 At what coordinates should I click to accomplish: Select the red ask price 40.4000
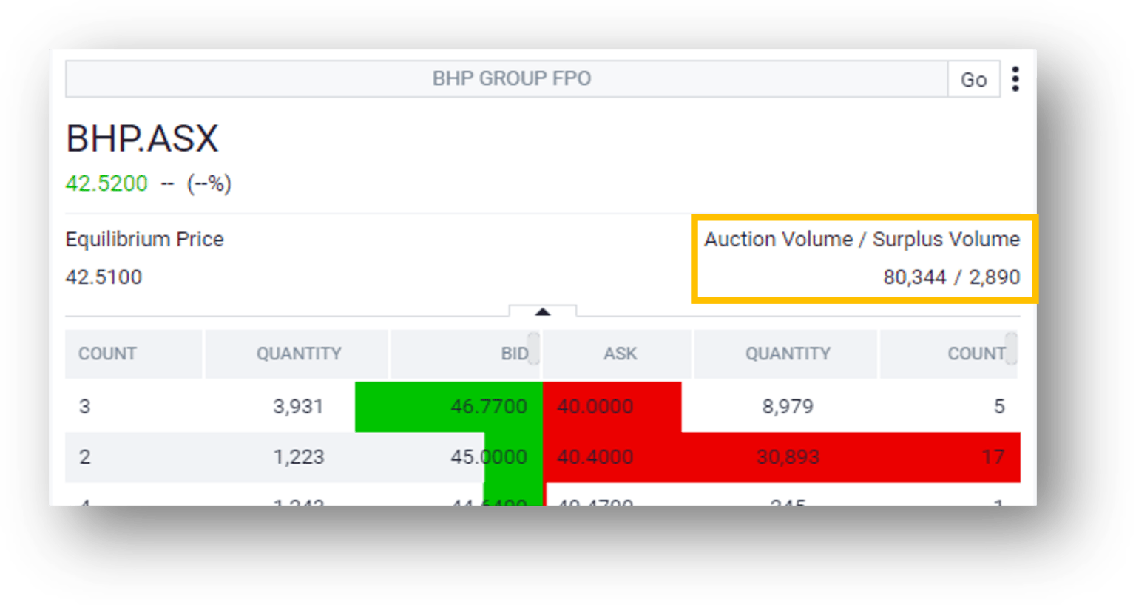(594, 457)
